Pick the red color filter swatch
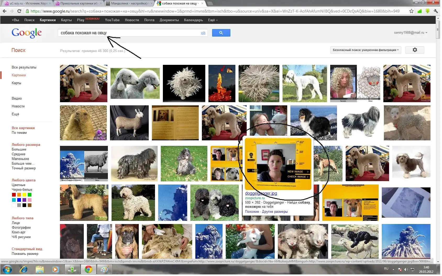The width and height of the screenshot is (442, 276). 14,195
